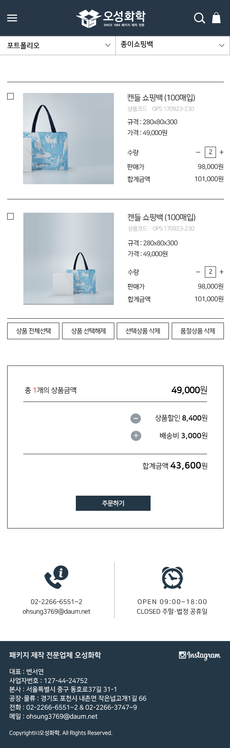Click the alarm clock open hours icon
Viewport: 230px width, 748px height.
click(172, 577)
